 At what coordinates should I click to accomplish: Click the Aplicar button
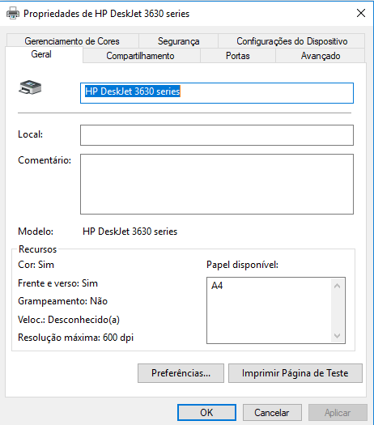[338, 413]
